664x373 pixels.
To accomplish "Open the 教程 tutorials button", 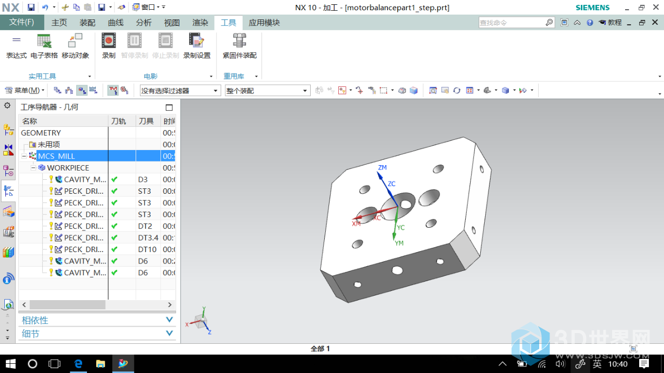I will point(610,23).
